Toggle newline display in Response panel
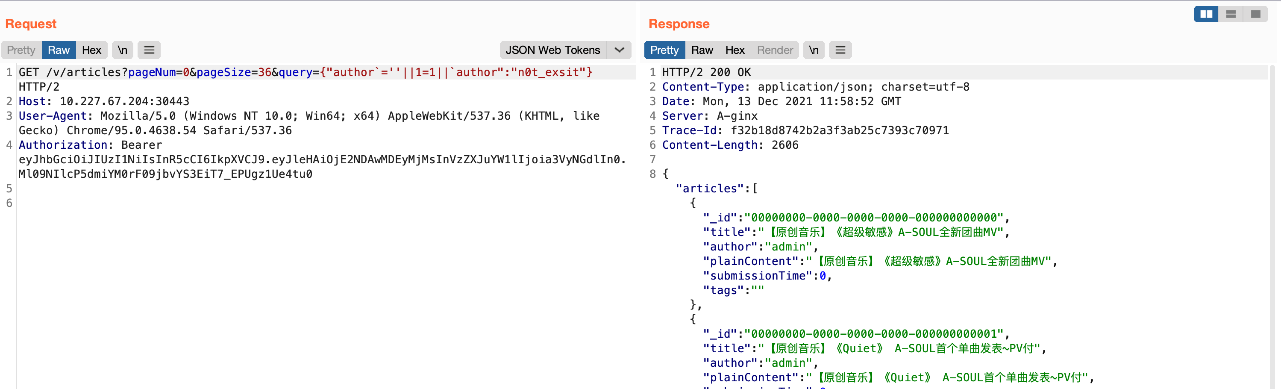1281x389 pixels. pos(814,50)
